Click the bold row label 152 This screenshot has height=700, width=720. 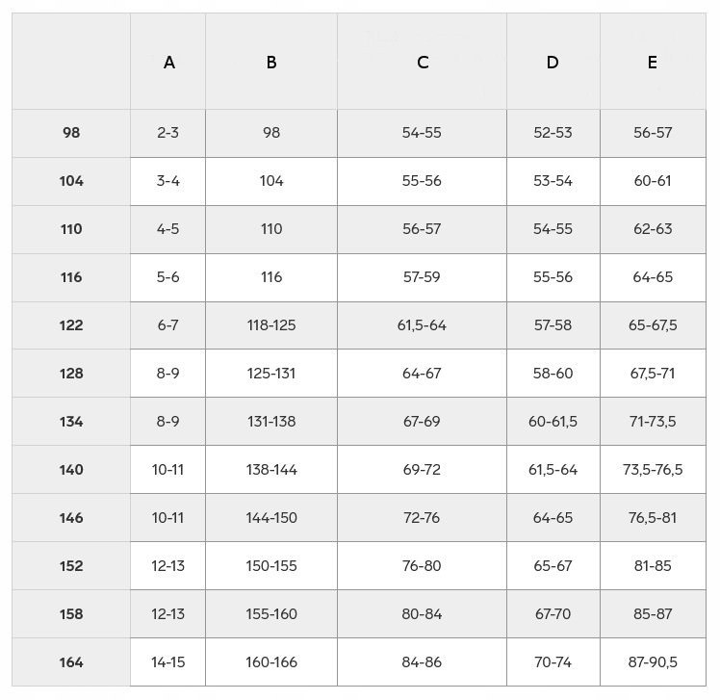pos(71,566)
